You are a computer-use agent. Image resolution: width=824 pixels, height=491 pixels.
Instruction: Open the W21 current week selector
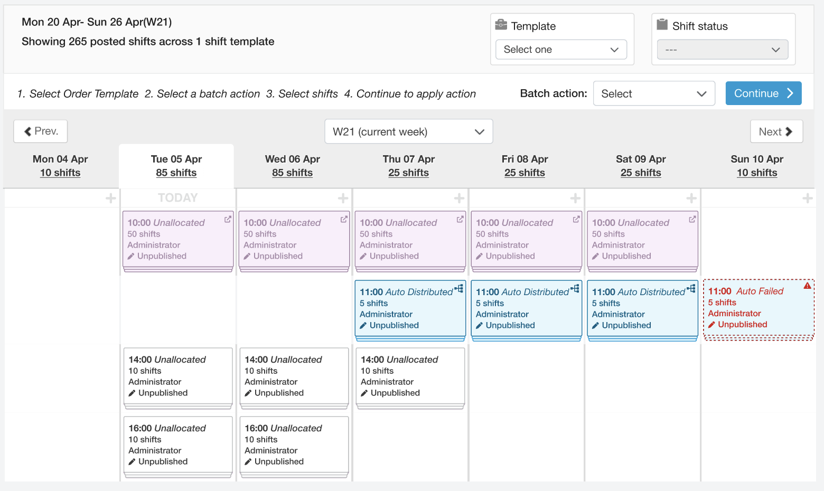tap(408, 131)
